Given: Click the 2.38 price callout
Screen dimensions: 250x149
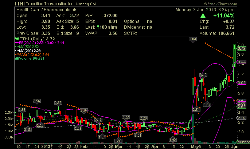Looking at the screenshot, I should pos(22,109).
